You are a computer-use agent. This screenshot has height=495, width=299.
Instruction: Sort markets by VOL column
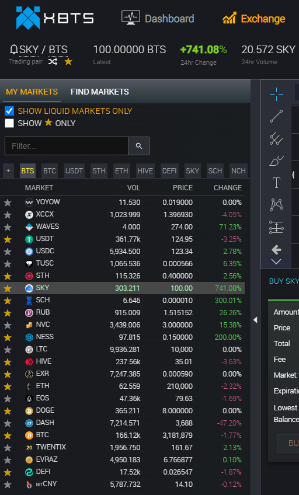point(134,188)
